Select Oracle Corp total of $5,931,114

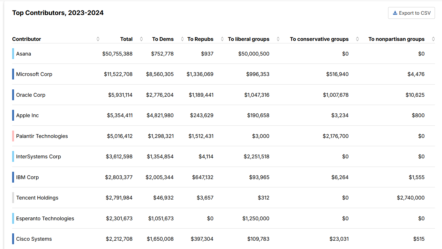click(120, 95)
